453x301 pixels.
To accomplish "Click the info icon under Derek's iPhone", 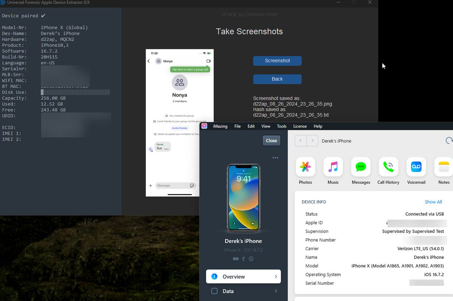I will click(x=251, y=259).
